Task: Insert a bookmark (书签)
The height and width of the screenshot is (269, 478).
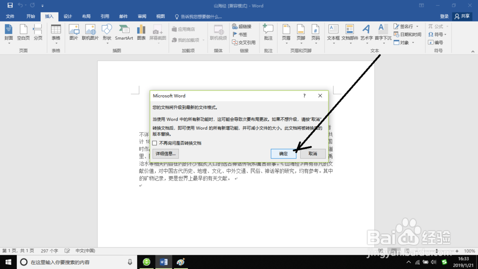Action: (x=239, y=34)
